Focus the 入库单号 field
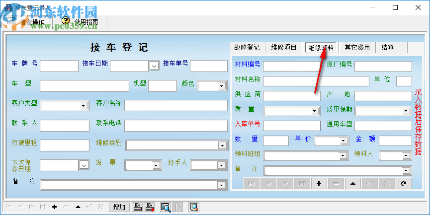Viewport: 430px width, 215px height. click(x=292, y=126)
